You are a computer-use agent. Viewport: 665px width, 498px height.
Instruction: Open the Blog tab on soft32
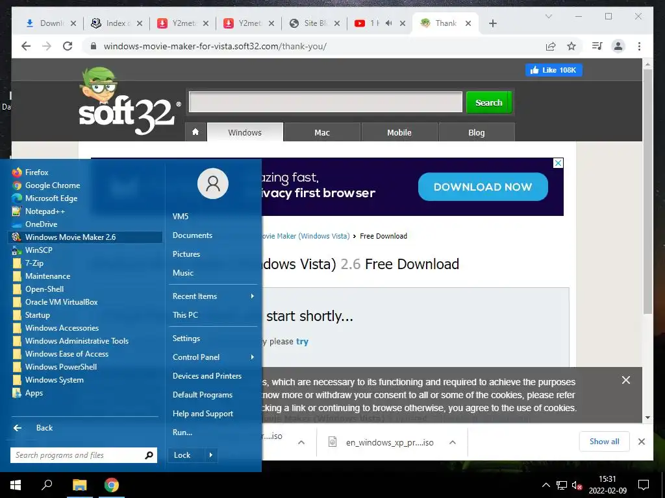(x=476, y=132)
